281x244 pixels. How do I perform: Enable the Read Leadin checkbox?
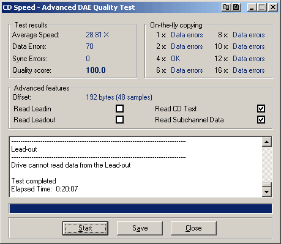(x=119, y=109)
